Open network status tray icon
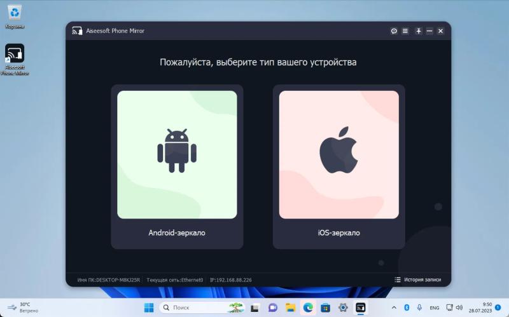The height and width of the screenshot is (317, 509). click(449, 307)
